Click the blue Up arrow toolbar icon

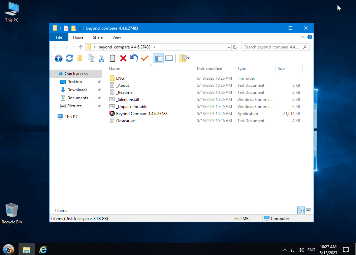click(x=59, y=58)
